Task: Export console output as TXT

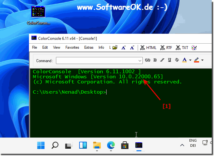Action: (182, 47)
